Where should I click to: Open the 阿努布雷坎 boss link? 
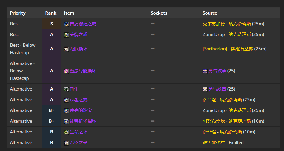coord(214,121)
